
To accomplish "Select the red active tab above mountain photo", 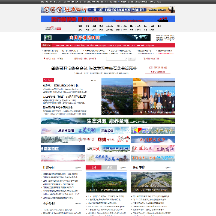I will (94, 167).
